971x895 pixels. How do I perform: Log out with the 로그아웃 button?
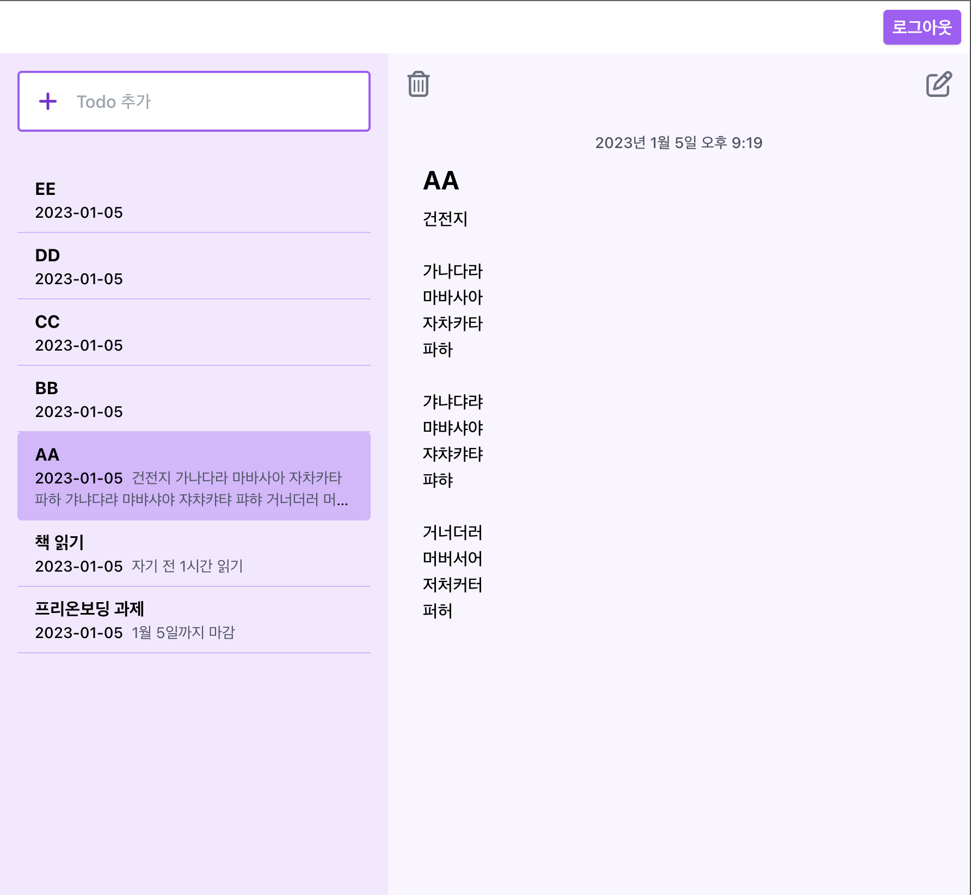921,27
